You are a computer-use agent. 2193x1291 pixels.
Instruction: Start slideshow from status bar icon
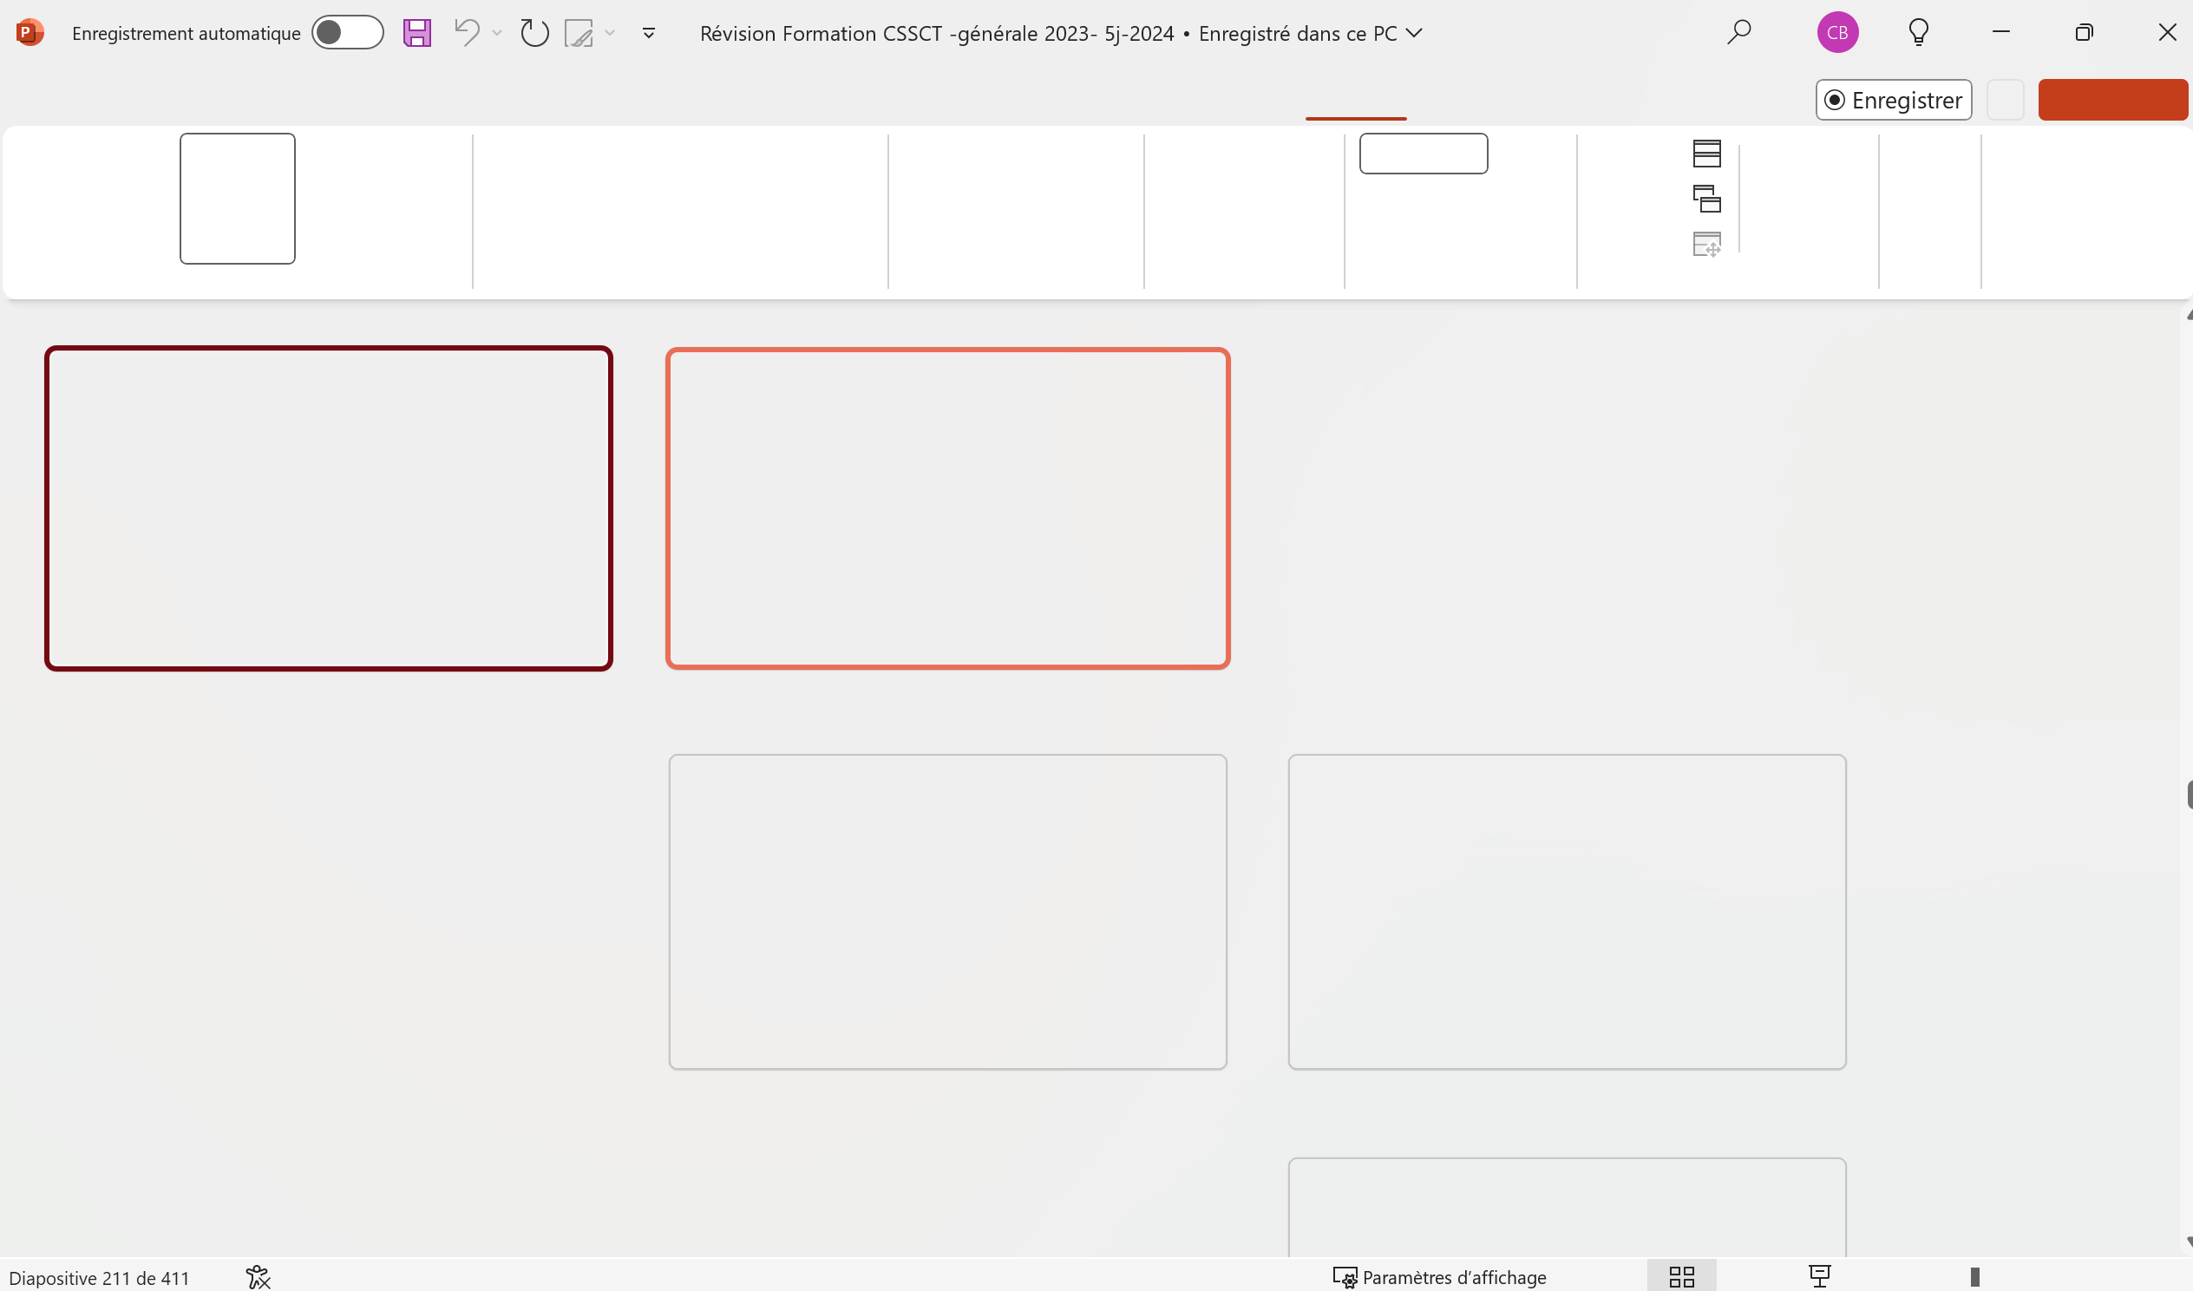click(x=1819, y=1277)
